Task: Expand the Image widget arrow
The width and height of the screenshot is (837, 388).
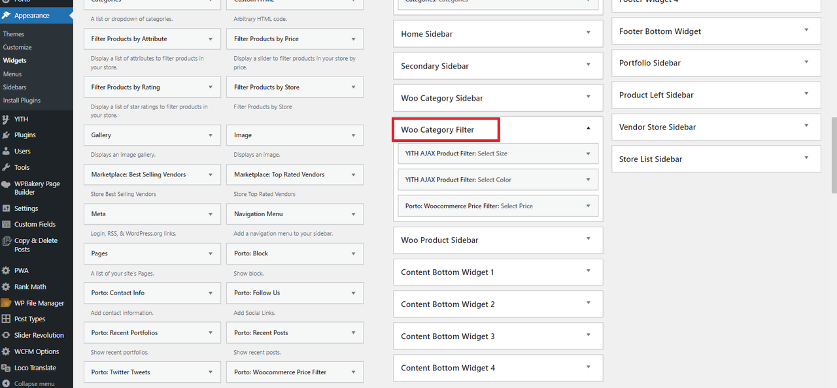Action: [353, 135]
